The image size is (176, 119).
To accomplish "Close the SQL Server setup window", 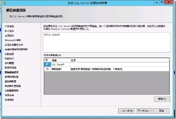I will pyautogui.click(x=168, y=2).
